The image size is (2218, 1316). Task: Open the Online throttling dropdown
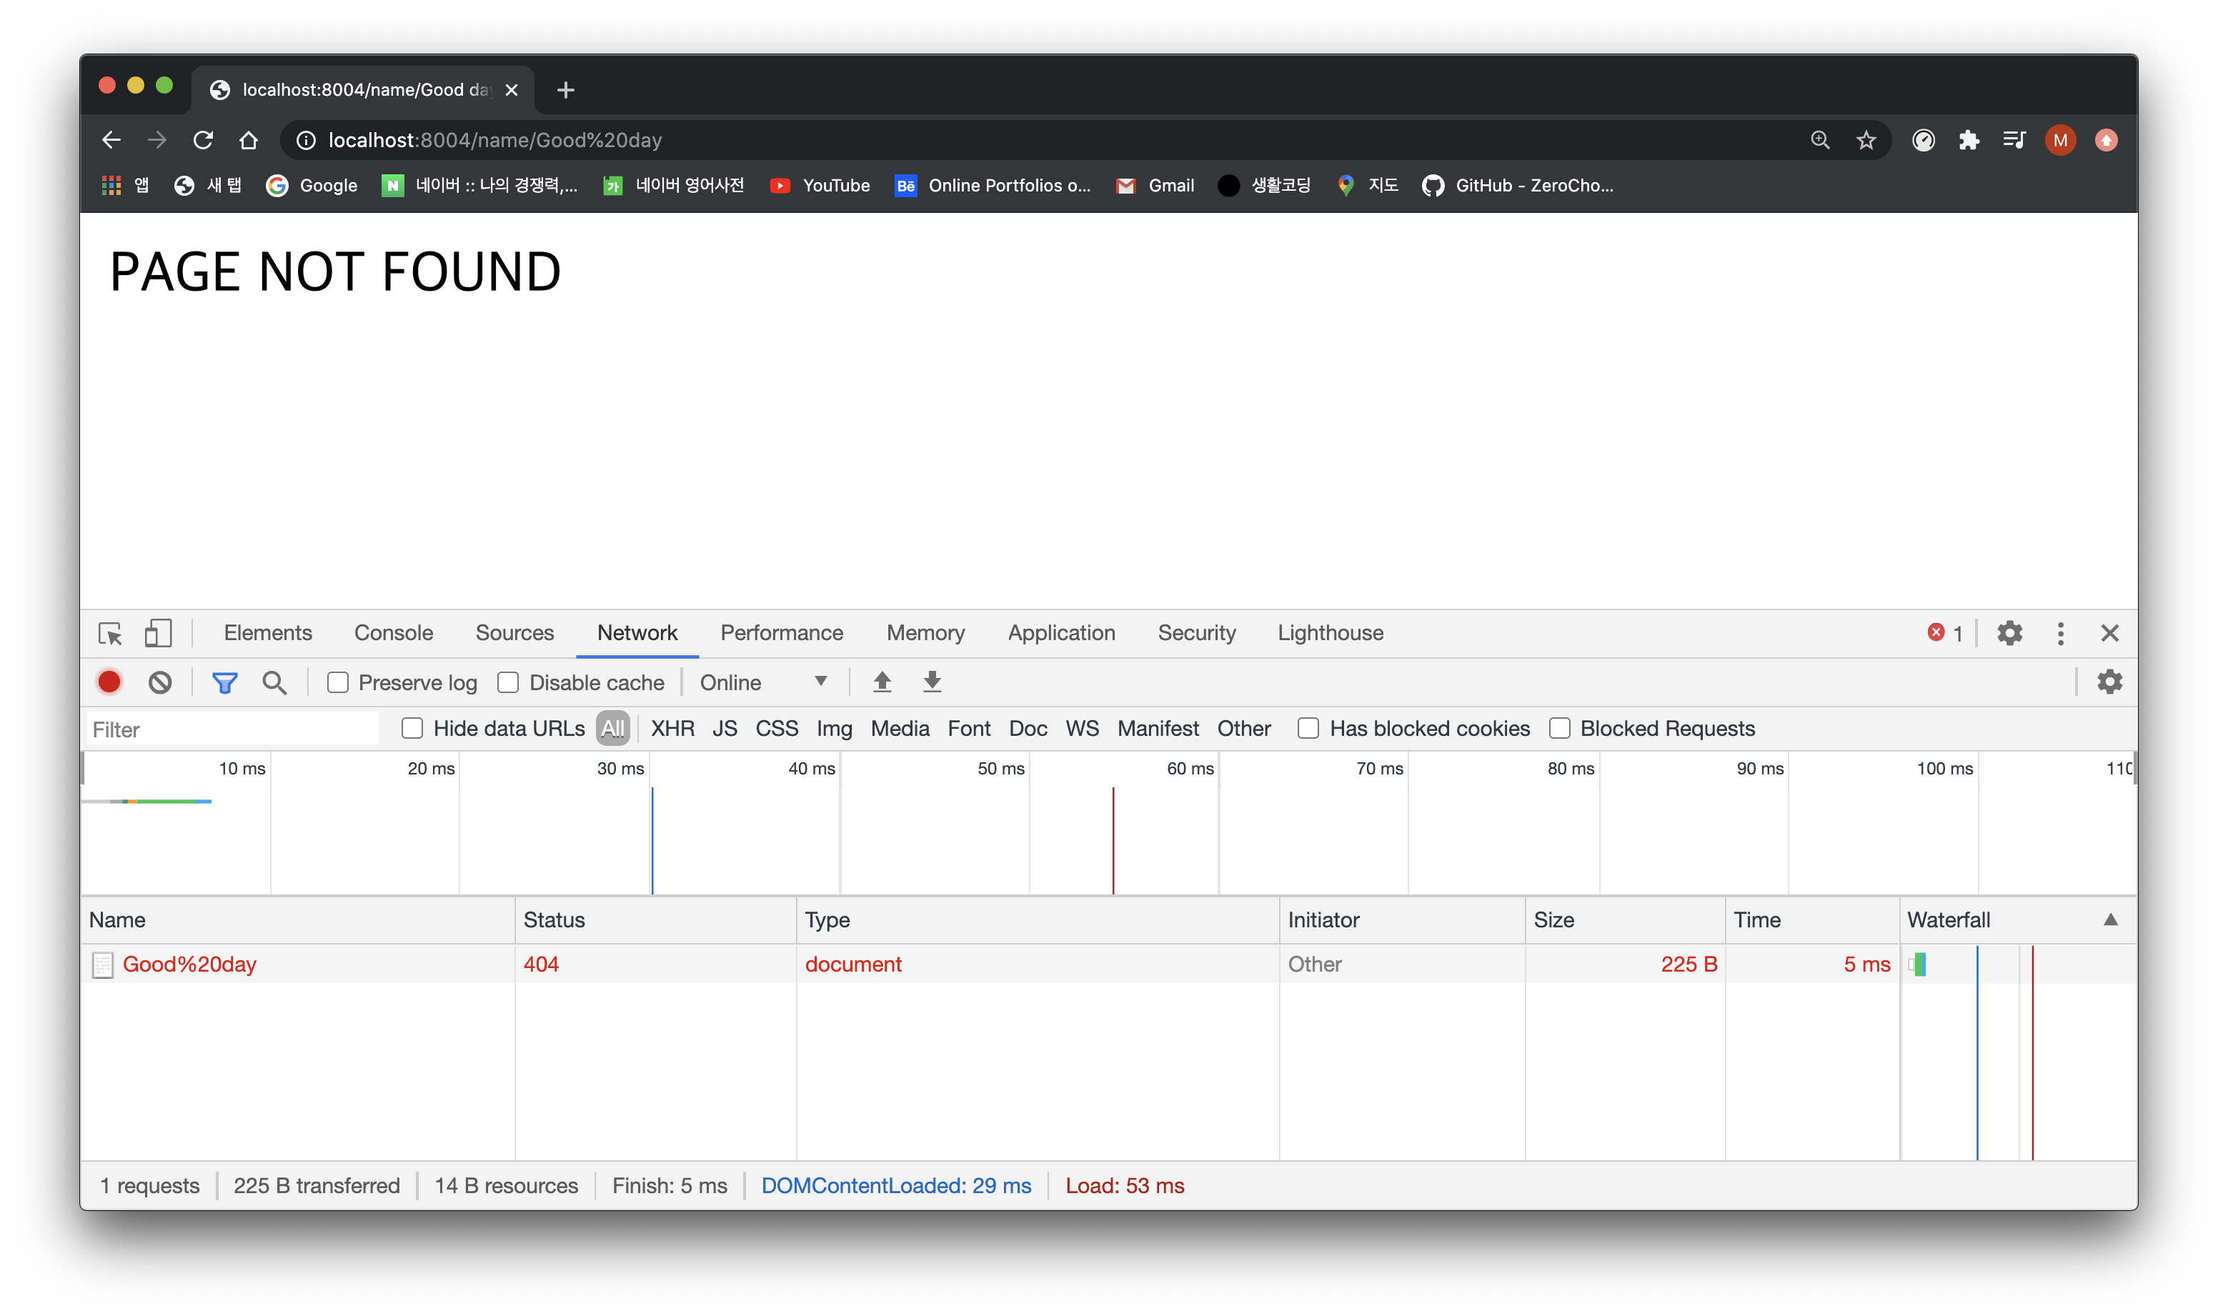[x=762, y=683]
